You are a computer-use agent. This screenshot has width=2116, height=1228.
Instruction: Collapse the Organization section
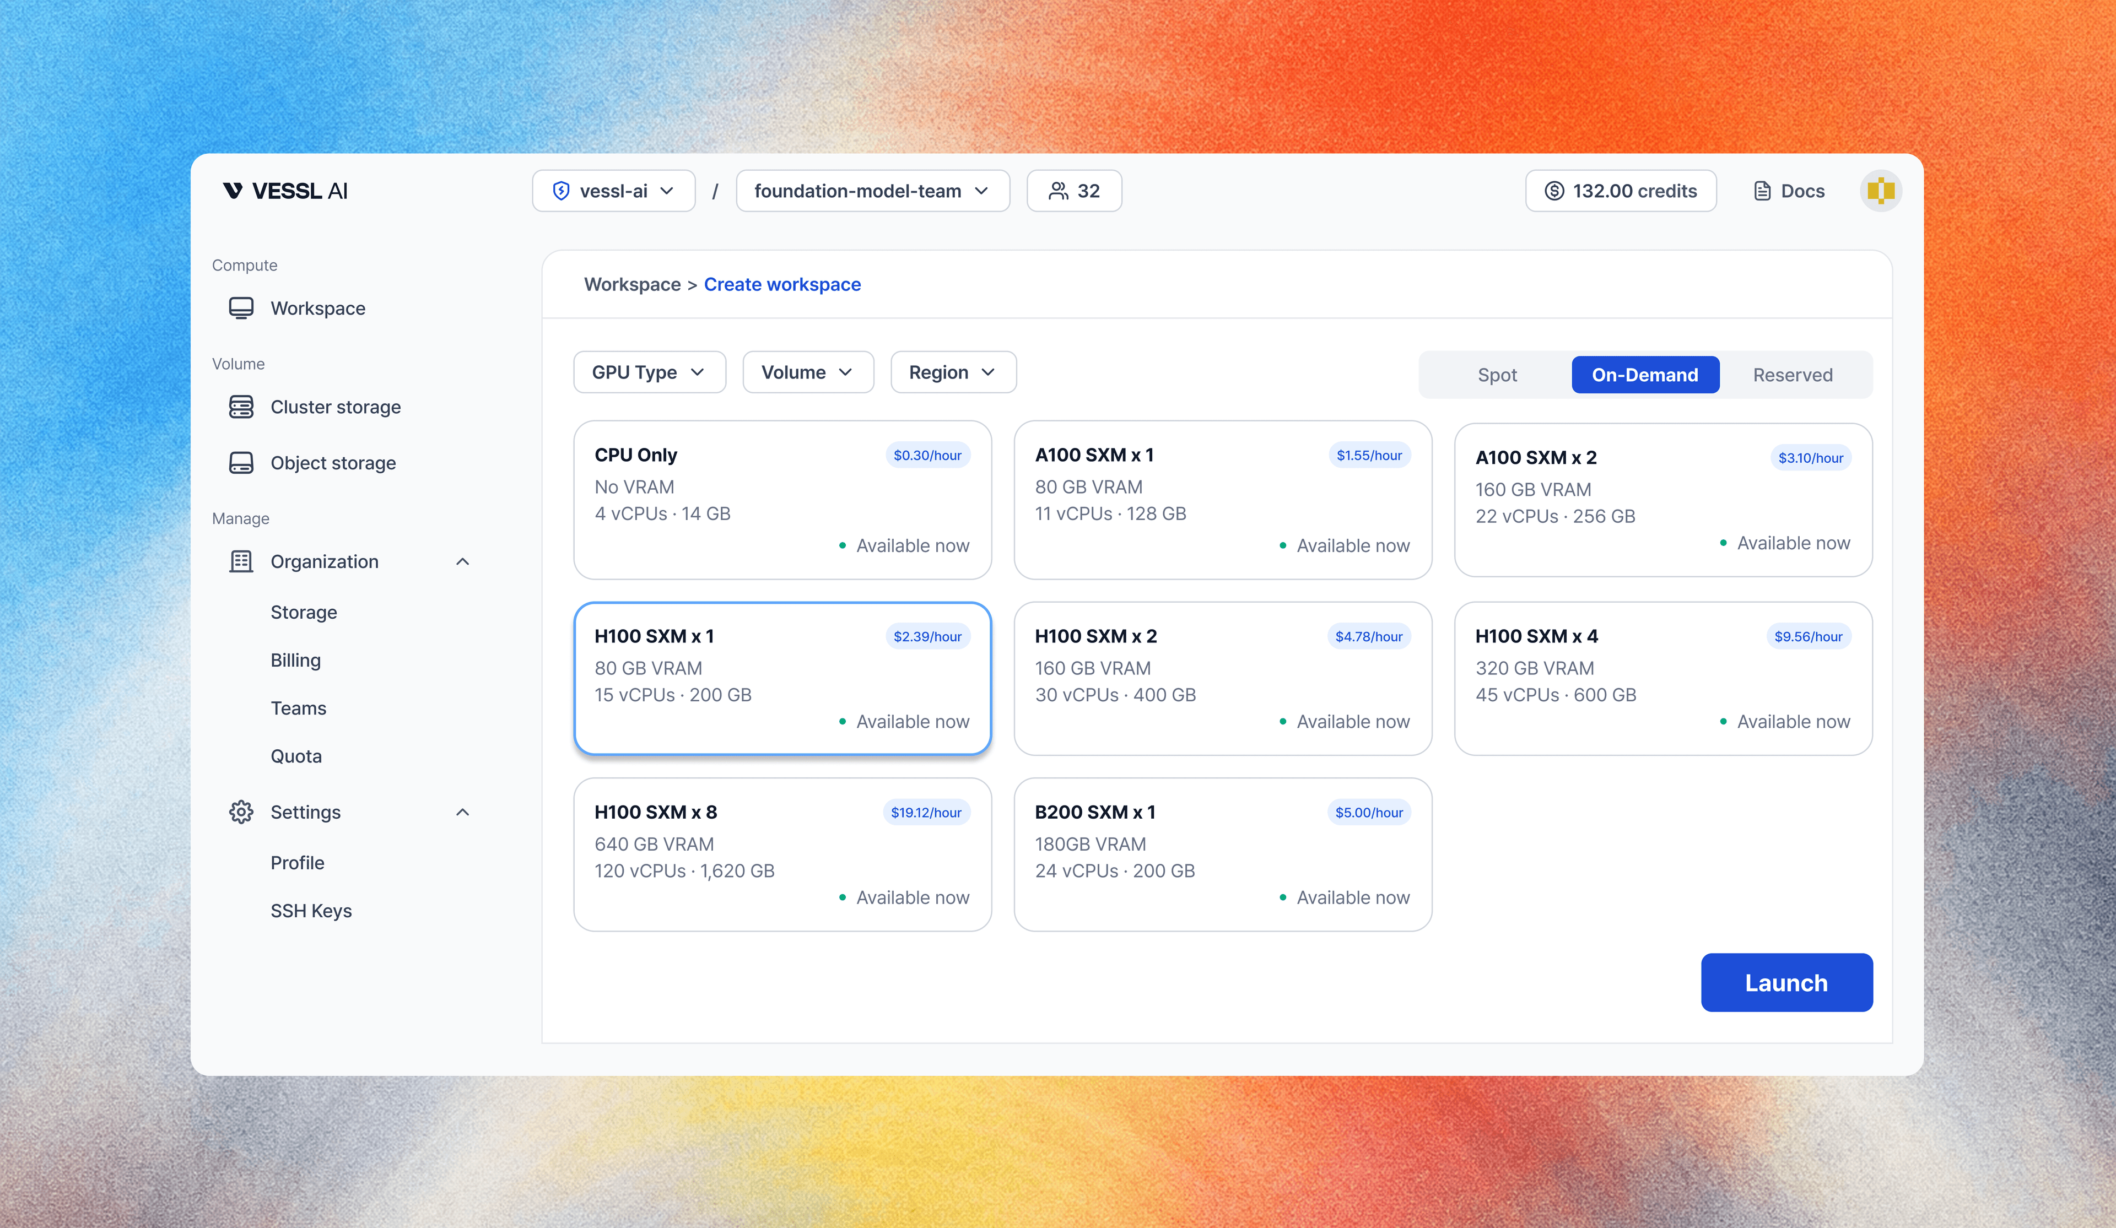tap(463, 561)
